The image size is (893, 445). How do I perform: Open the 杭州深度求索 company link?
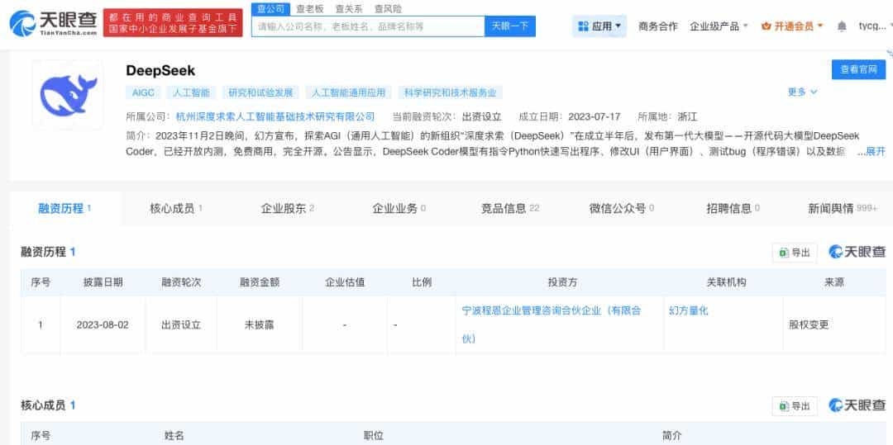(x=275, y=116)
